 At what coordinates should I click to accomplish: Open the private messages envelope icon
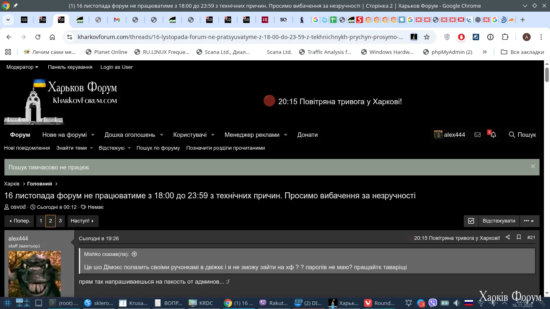click(x=478, y=135)
